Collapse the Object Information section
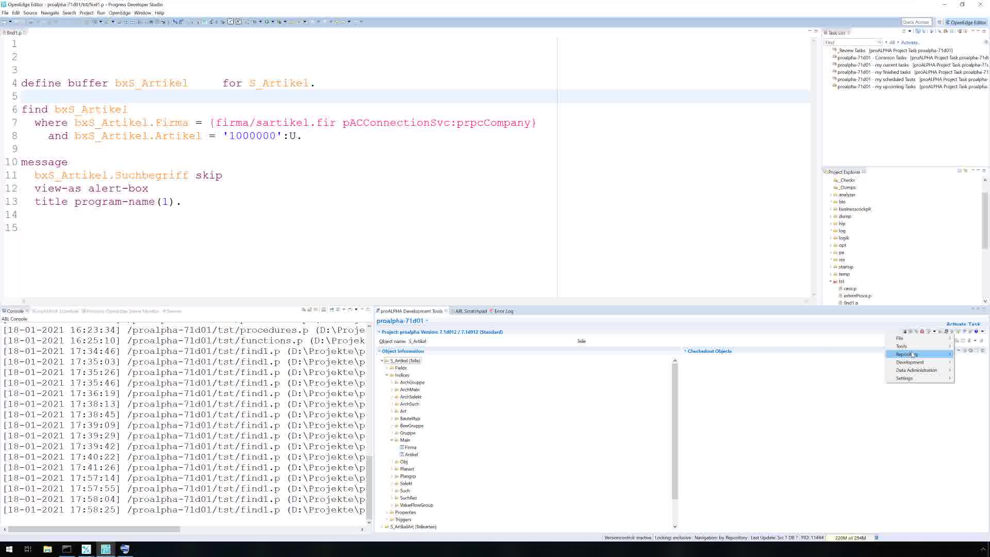The image size is (990, 557). (379, 351)
